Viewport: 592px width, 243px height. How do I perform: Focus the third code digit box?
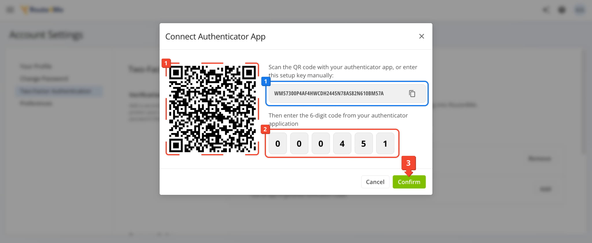321,143
